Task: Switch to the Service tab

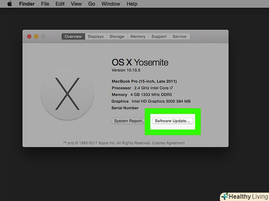Action: (x=180, y=36)
